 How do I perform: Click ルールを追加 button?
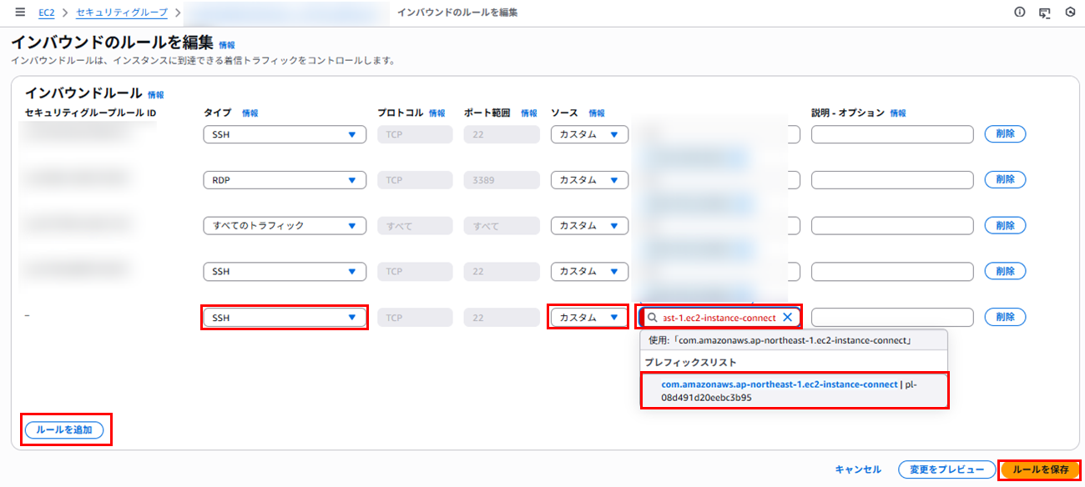64,430
